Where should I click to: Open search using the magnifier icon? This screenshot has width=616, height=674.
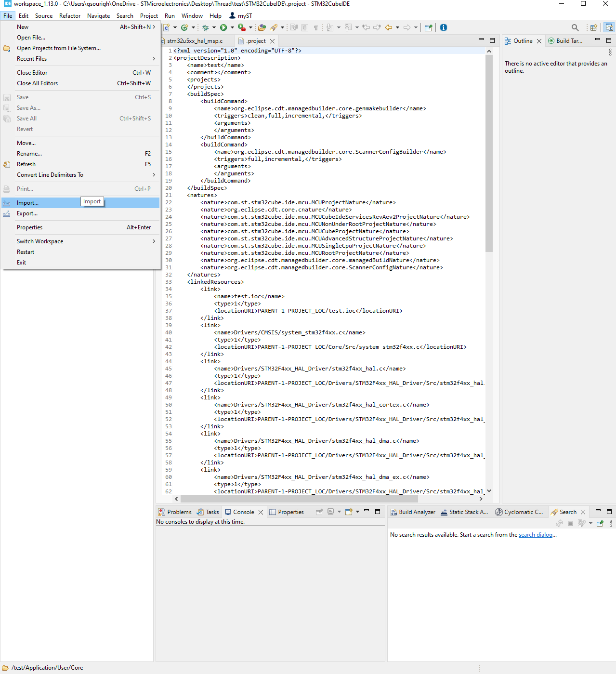pyautogui.click(x=575, y=27)
